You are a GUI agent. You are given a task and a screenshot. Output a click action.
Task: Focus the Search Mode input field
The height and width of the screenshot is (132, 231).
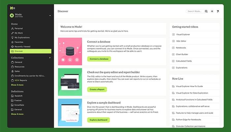[195, 11]
